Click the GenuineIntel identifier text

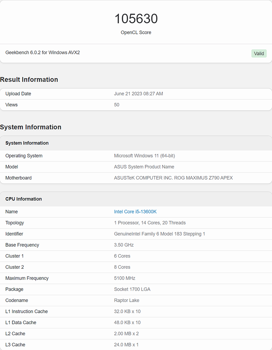159,234
